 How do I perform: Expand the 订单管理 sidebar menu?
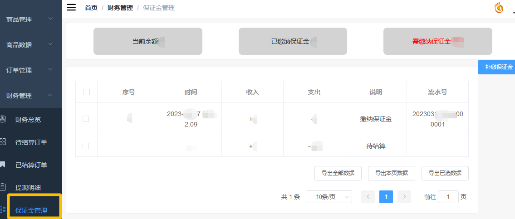click(30, 70)
